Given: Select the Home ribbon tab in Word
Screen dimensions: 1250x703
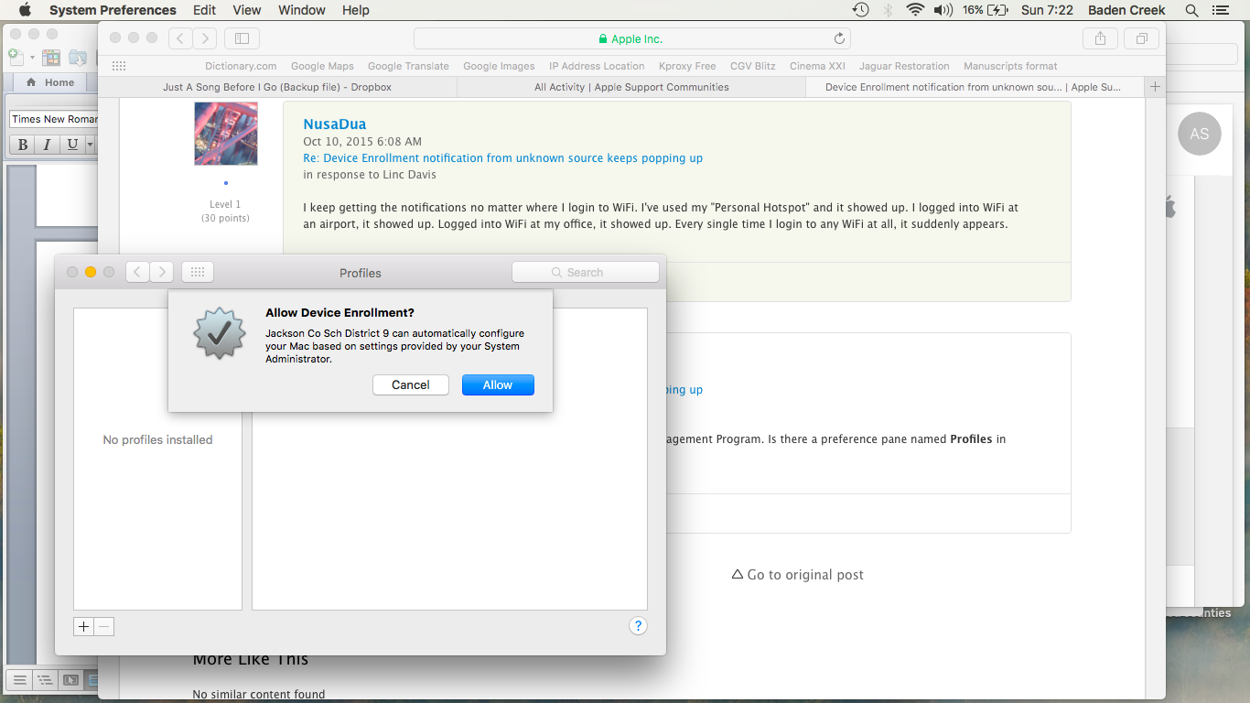Looking at the screenshot, I should (51, 82).
